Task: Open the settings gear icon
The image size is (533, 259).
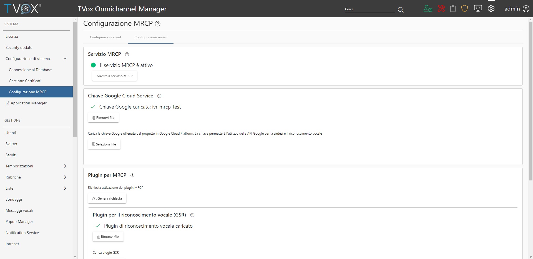Action: coord(491,9)
